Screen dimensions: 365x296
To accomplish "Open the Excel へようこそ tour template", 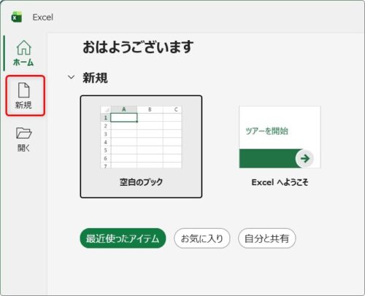I will click(280, 147).
